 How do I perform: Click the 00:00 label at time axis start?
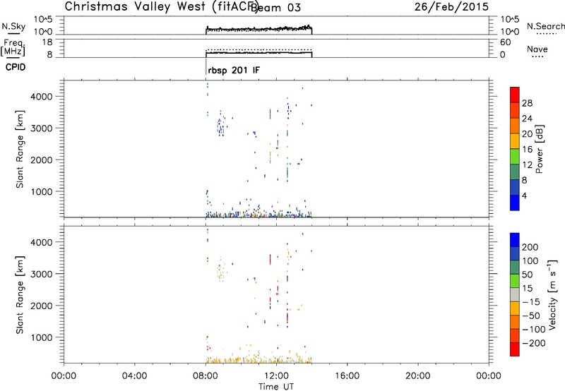click(64, 376)
